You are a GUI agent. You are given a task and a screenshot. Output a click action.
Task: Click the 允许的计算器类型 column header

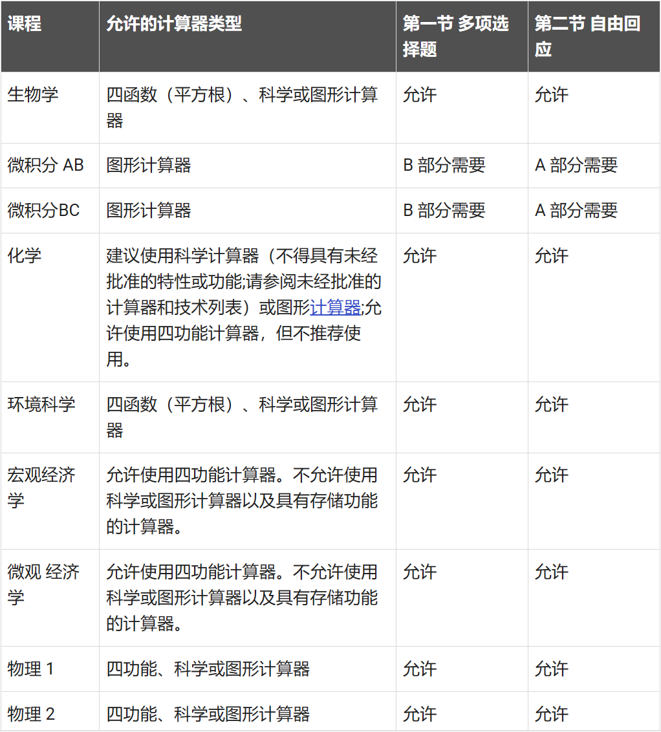[x=174, y=24]
